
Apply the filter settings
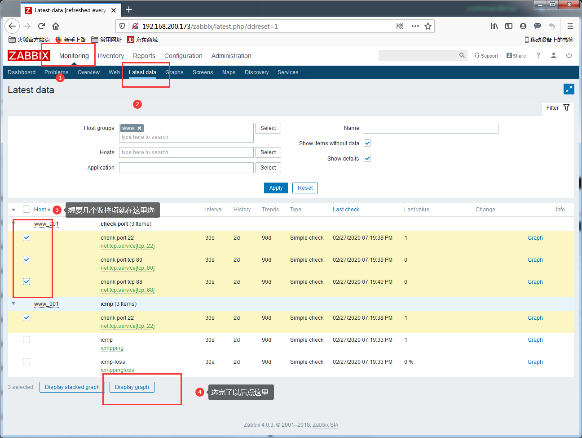point(276,188)
